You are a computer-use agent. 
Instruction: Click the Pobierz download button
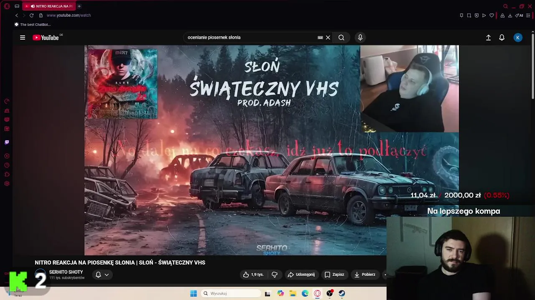pyautogui.click(x=365, y=275)
